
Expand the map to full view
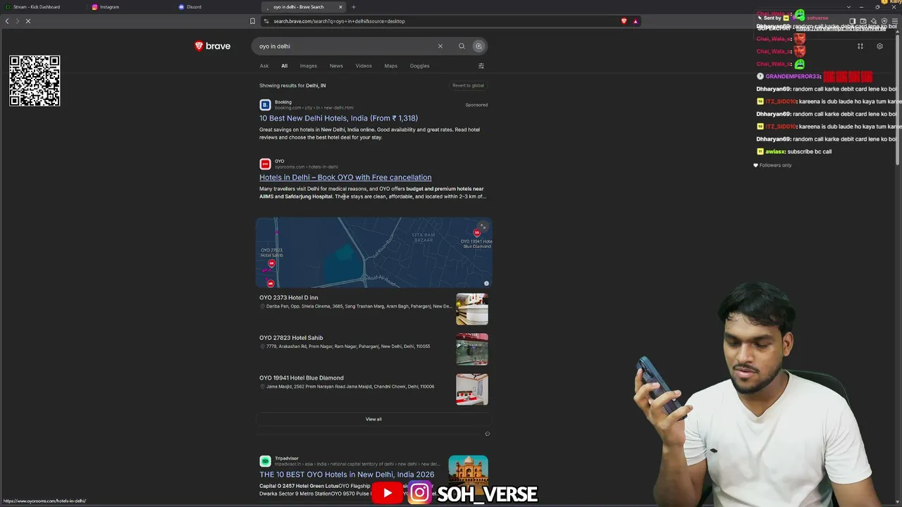point(483,227)
